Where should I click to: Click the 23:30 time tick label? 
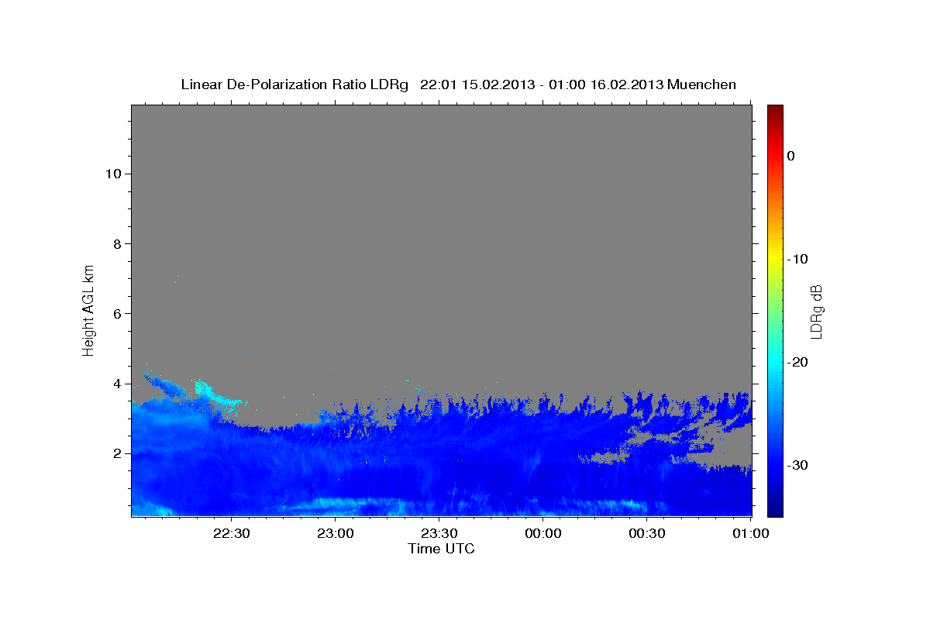tap(439, 533)
